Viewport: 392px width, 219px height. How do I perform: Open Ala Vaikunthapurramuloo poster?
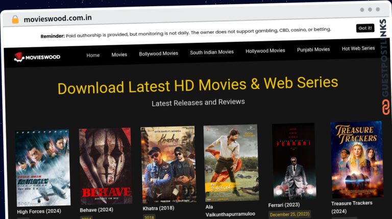[x=231, y=163]
